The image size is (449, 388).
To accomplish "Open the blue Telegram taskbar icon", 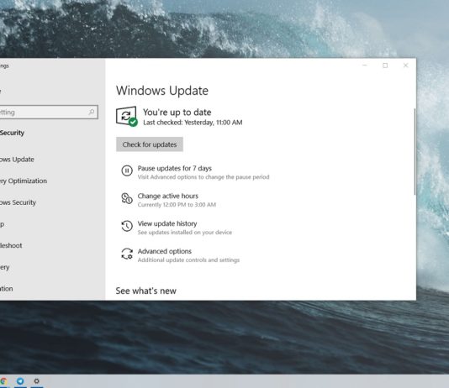I will [x=20, y=381].
